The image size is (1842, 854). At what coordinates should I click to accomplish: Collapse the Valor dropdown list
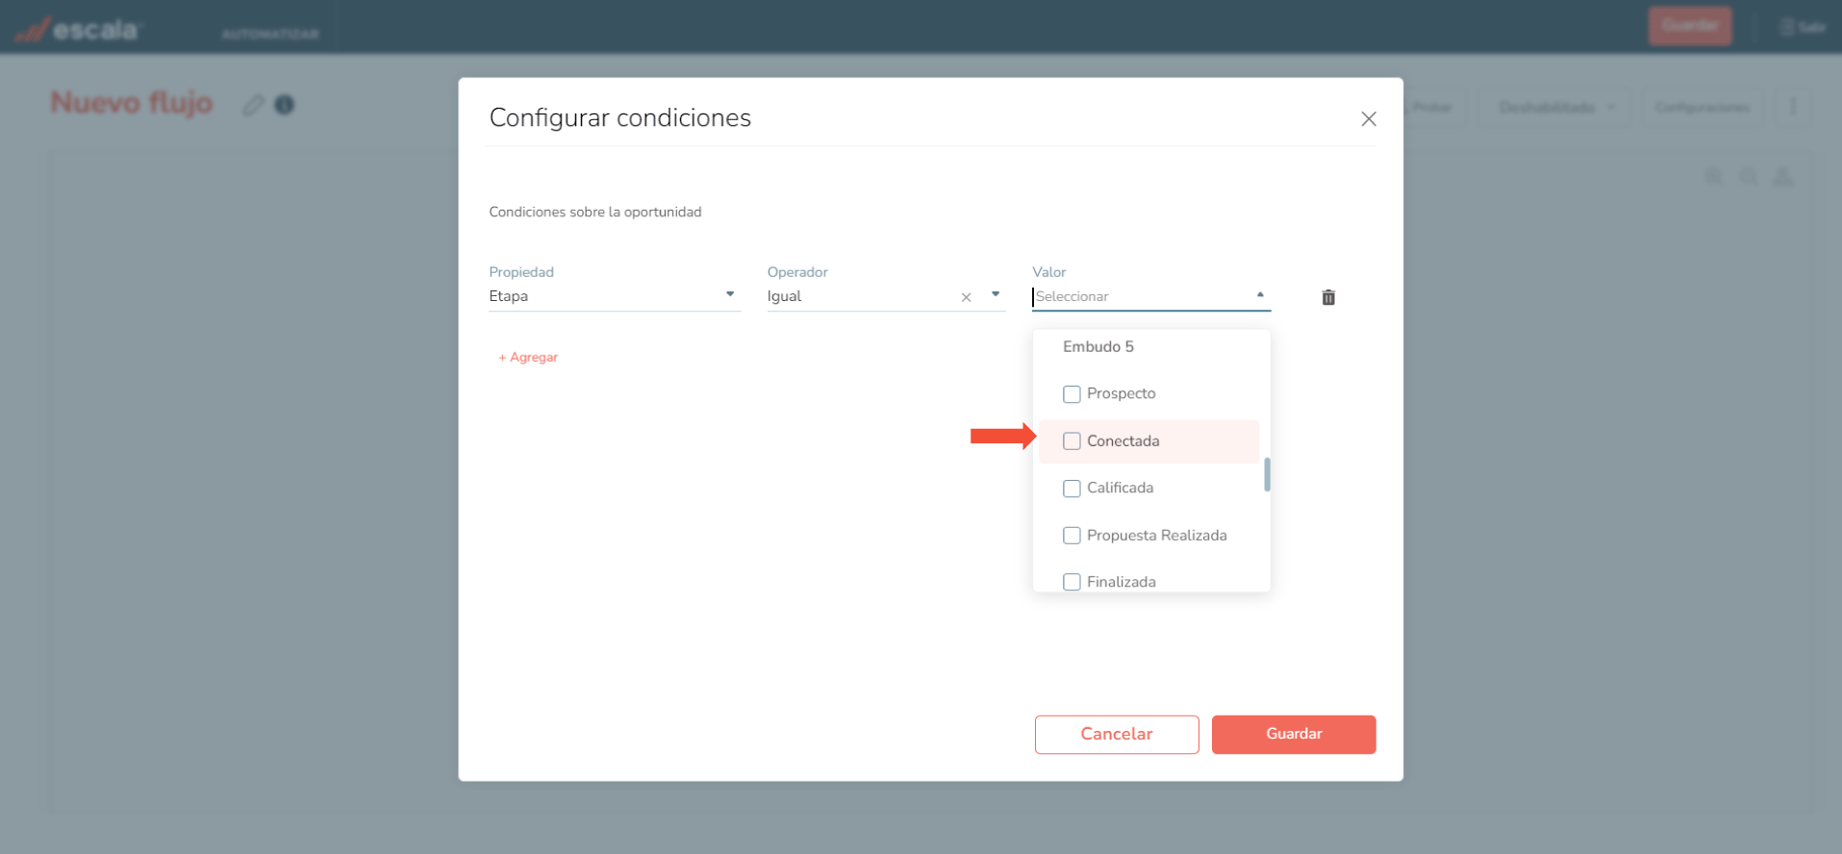pyautogui.click(x=1260, y=295)
